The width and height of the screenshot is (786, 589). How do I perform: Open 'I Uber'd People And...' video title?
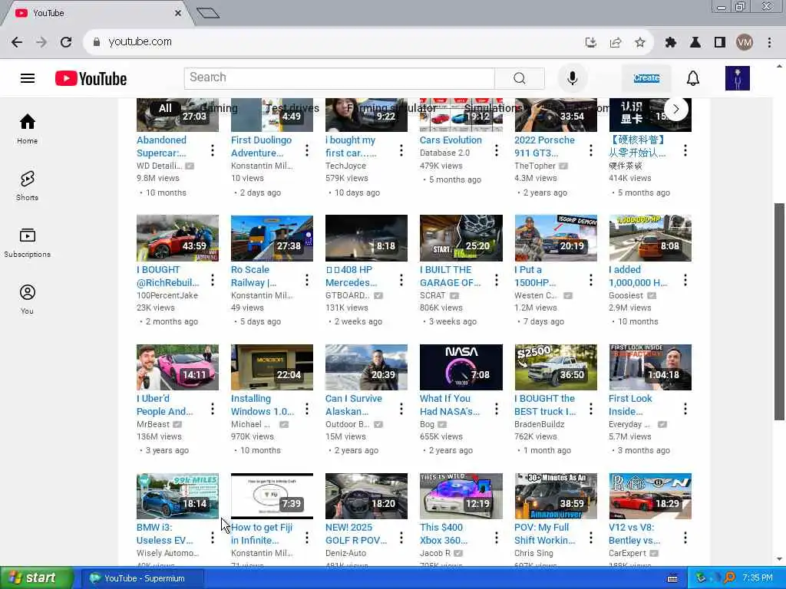pyautogui.click(x=165, y=405)
